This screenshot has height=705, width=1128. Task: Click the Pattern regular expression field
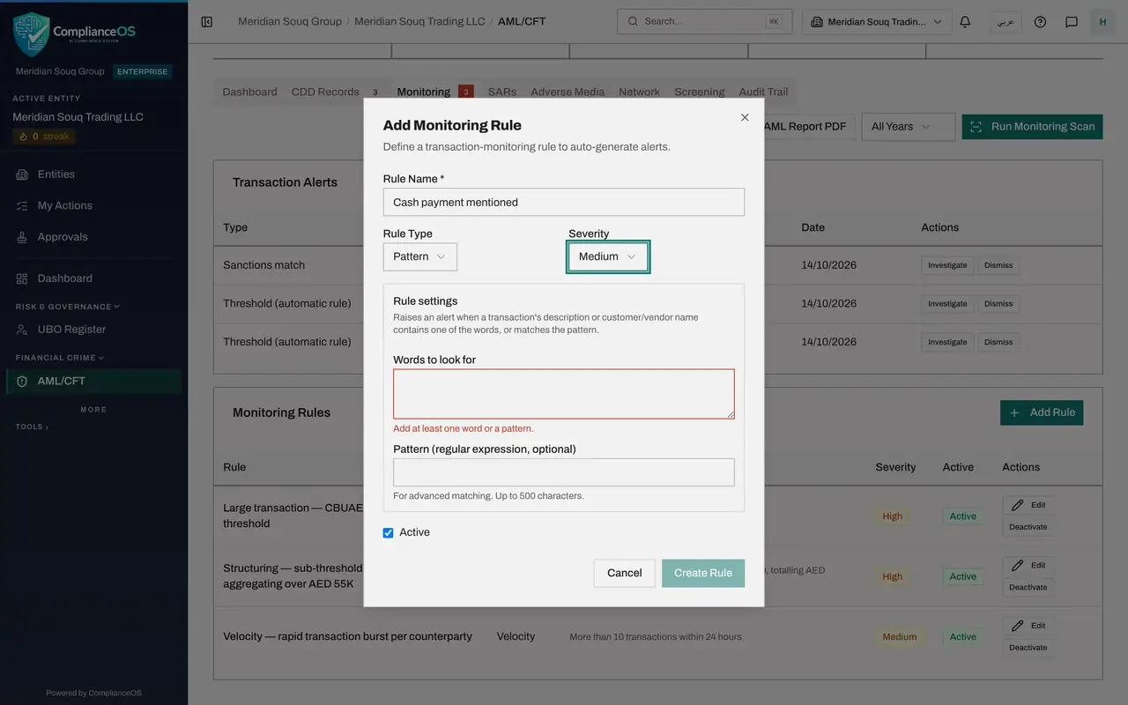564,472
